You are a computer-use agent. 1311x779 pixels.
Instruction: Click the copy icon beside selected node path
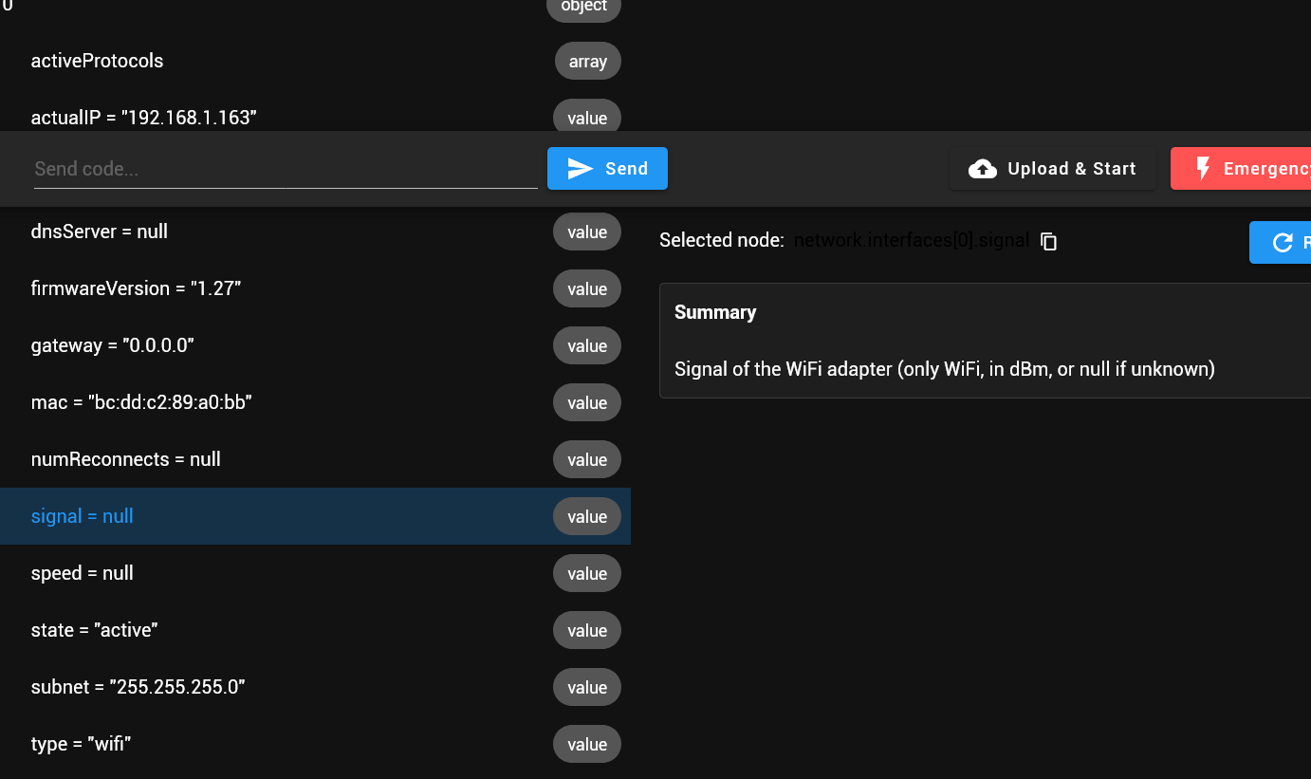(x=1048, y=242)
